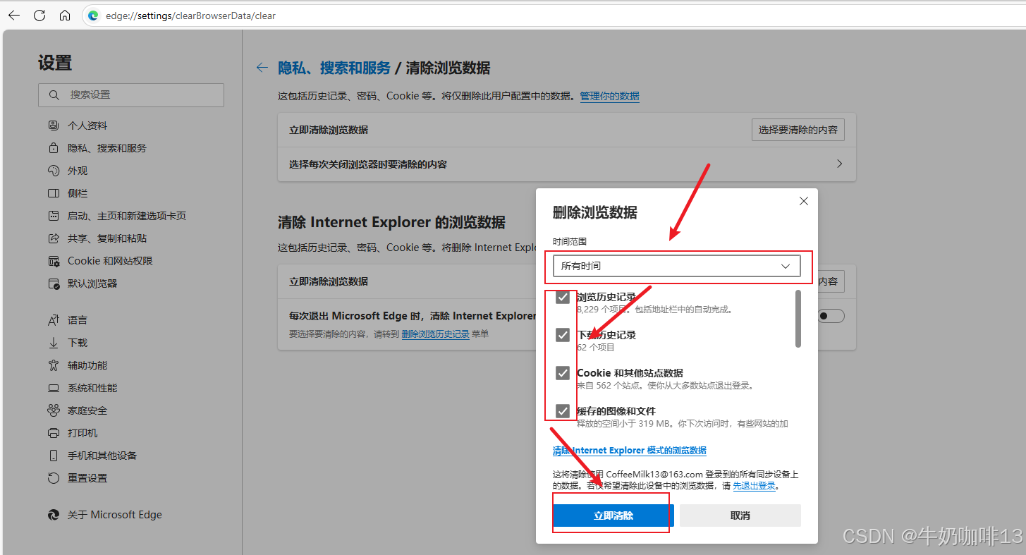Click the 家庭安全 family icon

[x=54, y=410]
